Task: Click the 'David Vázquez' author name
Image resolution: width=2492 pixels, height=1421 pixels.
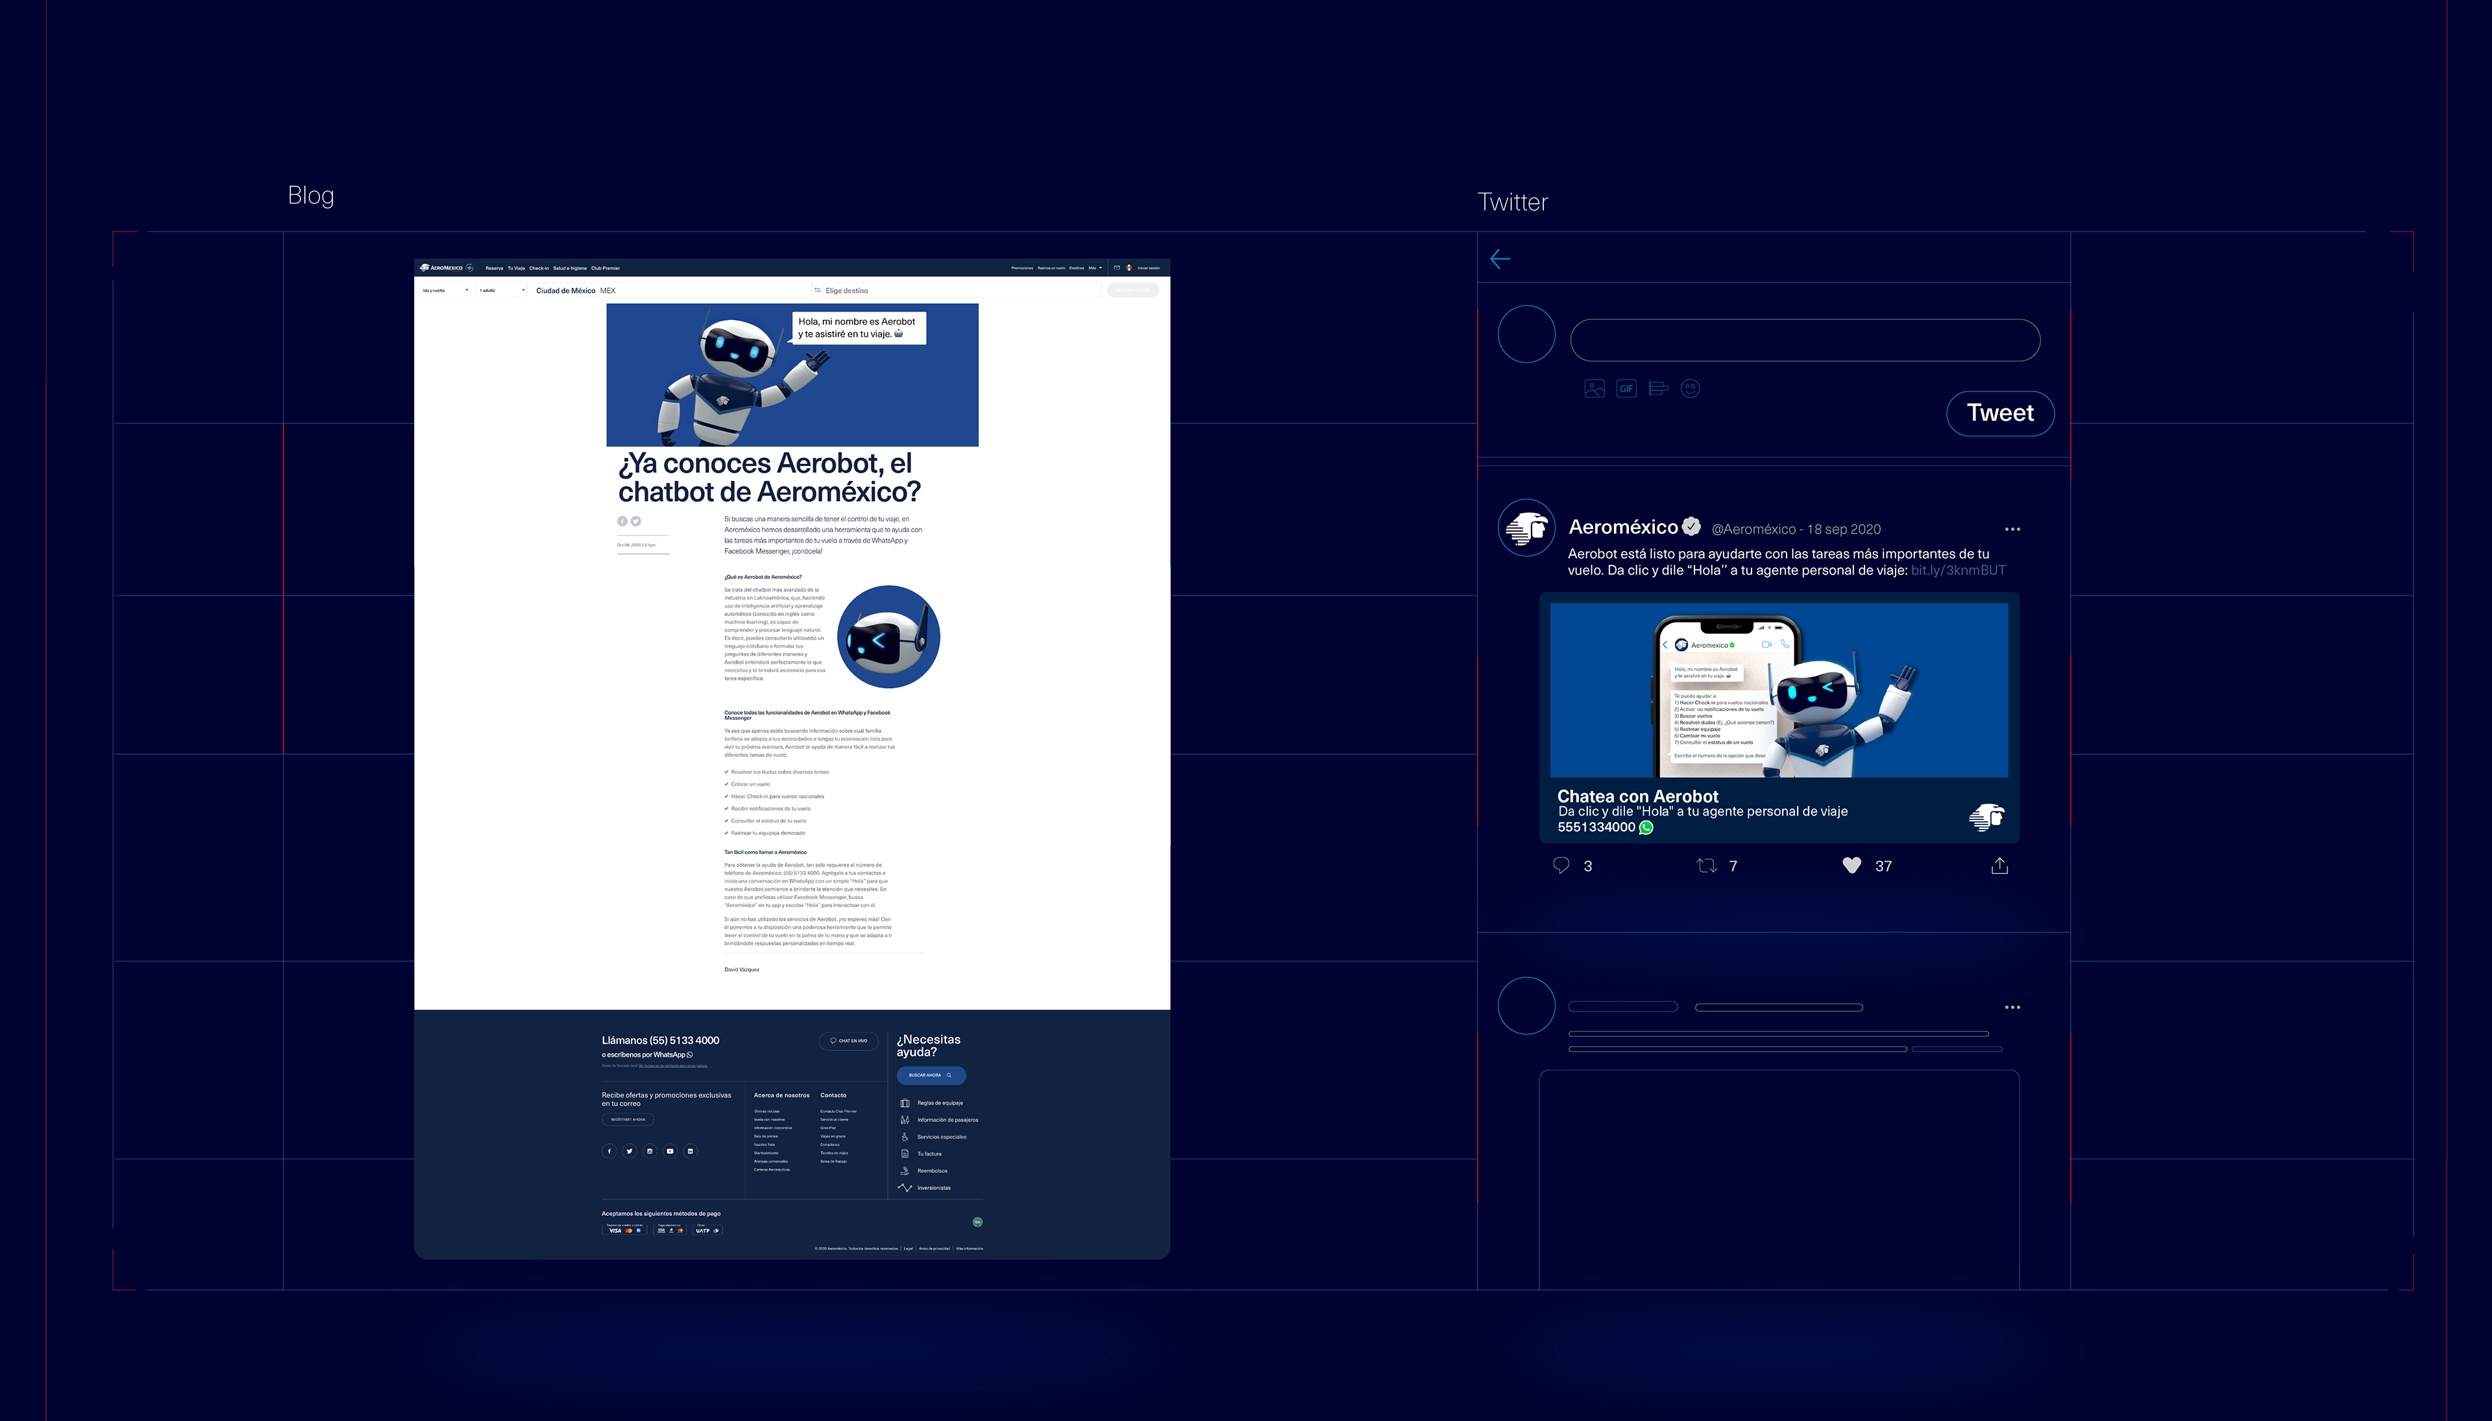Action: coord(741,969)
